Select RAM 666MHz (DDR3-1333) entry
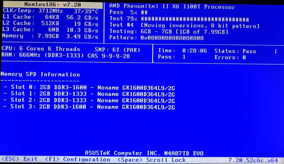This screenshot has width=284, height=164. 43,55
